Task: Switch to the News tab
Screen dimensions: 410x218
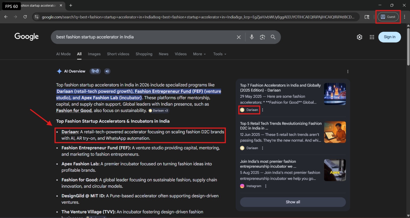Action: point(163,54)
